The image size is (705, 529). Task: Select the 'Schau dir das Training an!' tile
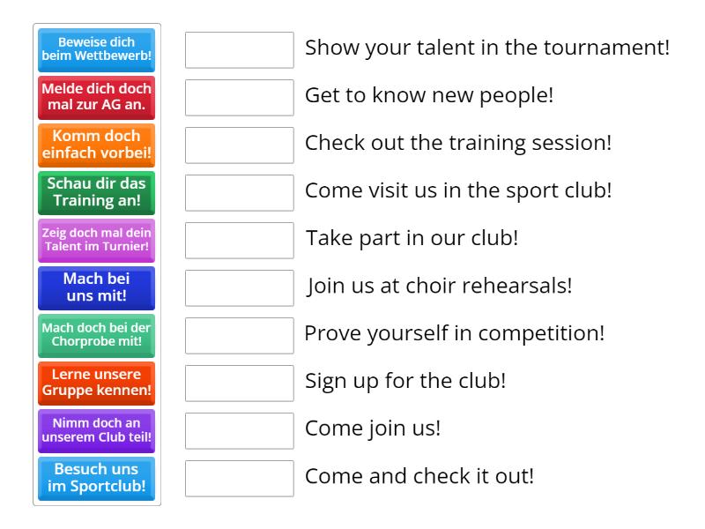click(97, 193)
